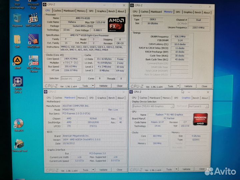Open CPU tab in Graphics window

(x=134, y=98)
